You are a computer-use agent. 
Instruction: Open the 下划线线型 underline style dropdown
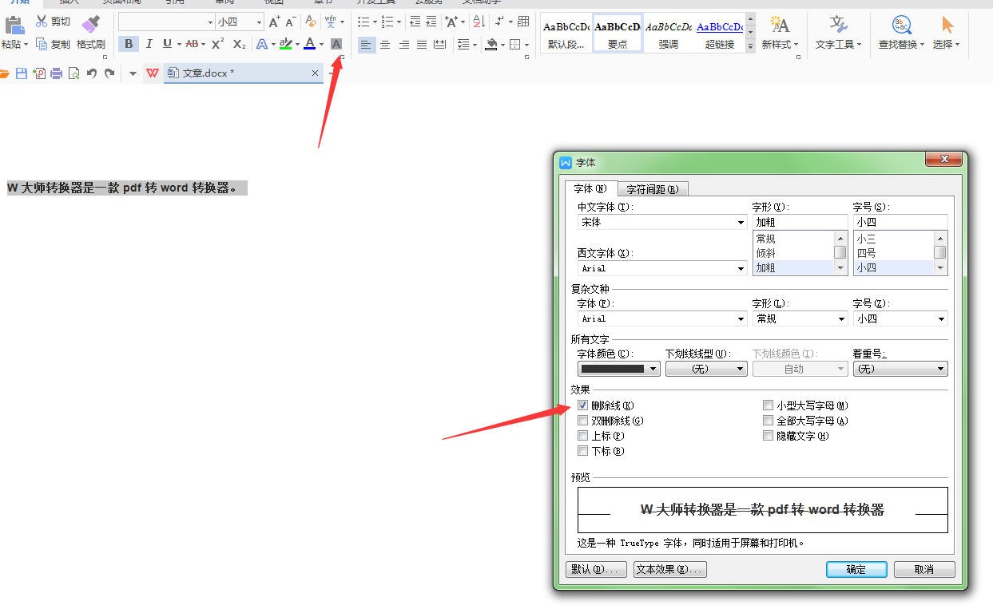(706, 369)
